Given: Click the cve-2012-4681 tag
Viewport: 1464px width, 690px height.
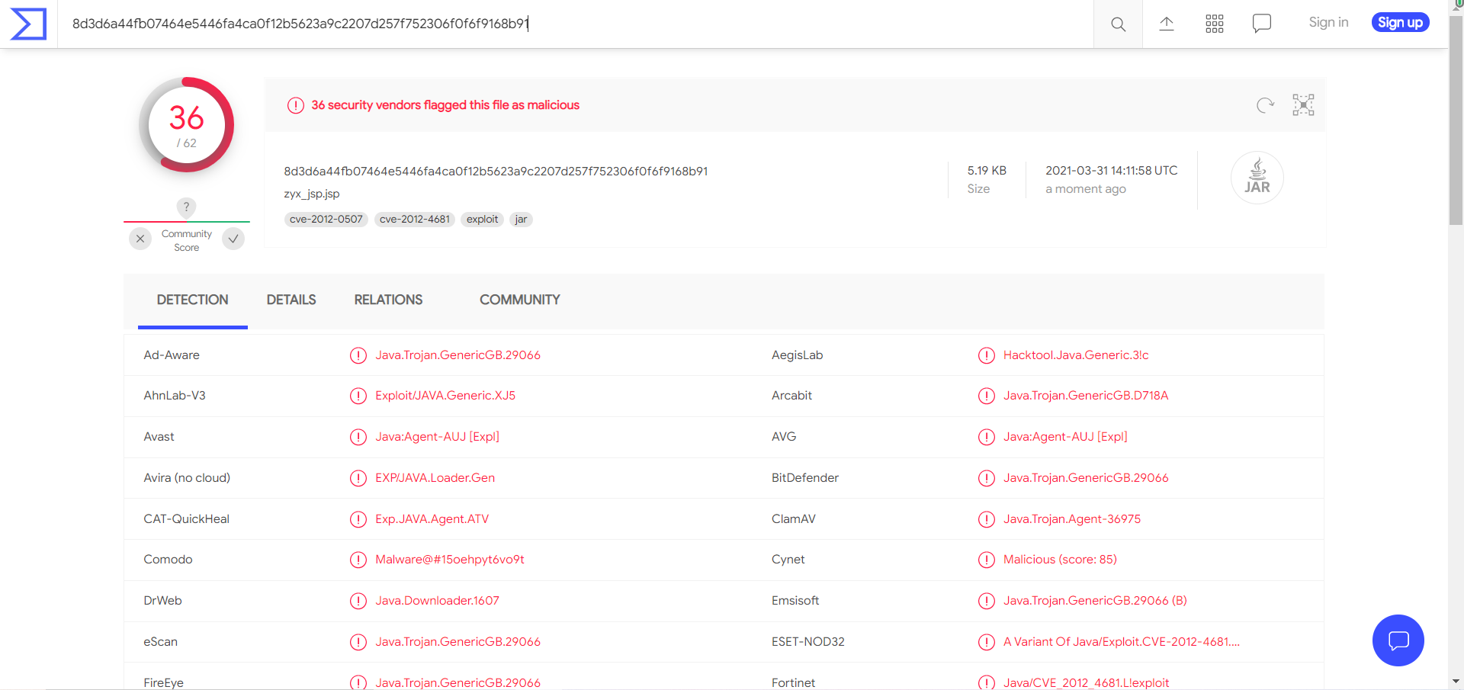Looking at the screenshot, I should click(x=415, y=220).
